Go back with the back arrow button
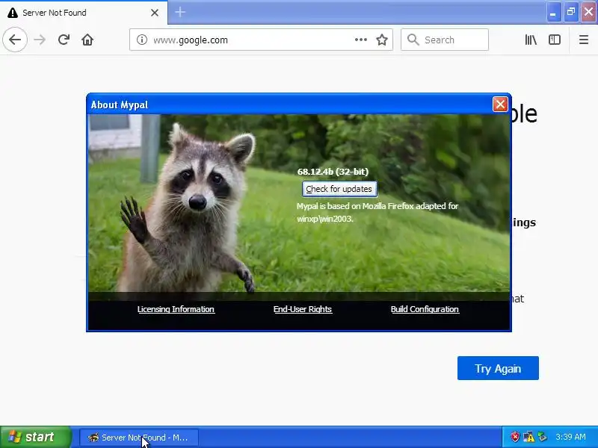 pos(15,40)
